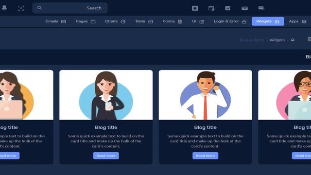Image resolution: width=311 pixels, height=175 pixels.
Task: Click Read more under glasses woman card
Action: tap(301, 156)
